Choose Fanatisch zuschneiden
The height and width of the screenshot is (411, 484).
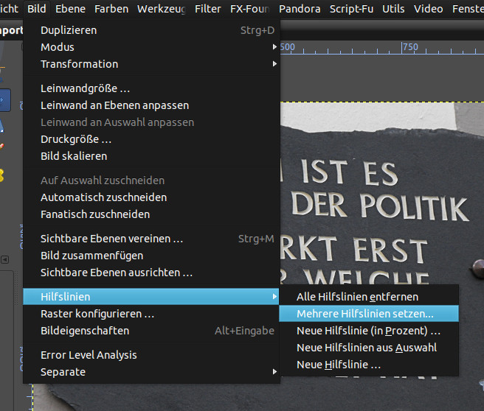click(x=151, y=214)
